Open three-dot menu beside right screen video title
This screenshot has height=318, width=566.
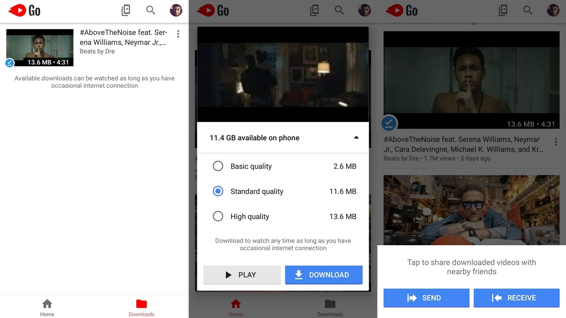(x=555, y=142)
